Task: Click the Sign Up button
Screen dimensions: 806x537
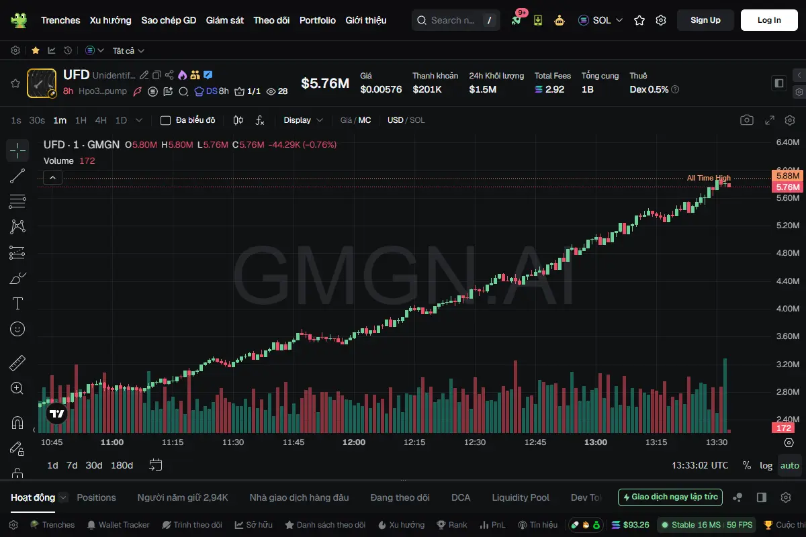Action: coord(705,20)
